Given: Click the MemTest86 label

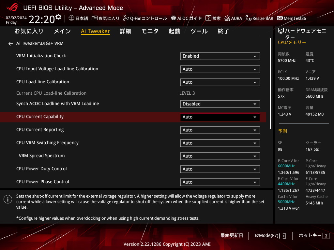Looking at the screenshot, I should click(x=295, y=18).
